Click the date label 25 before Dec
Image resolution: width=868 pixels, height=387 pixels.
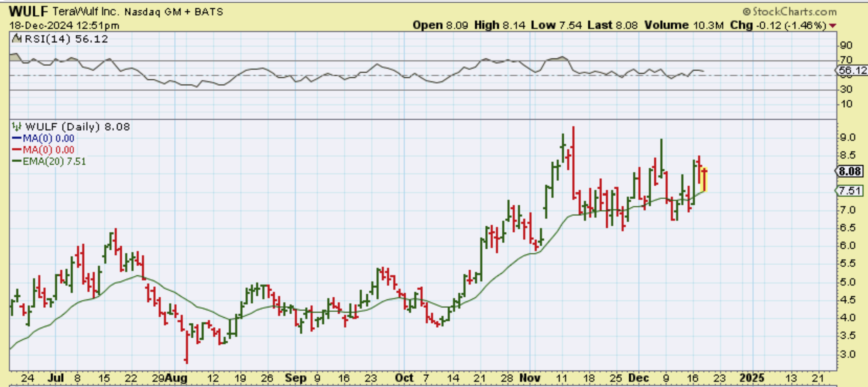616,378
